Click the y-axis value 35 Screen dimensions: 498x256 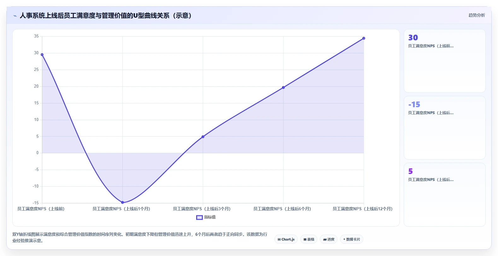point(37,36)
